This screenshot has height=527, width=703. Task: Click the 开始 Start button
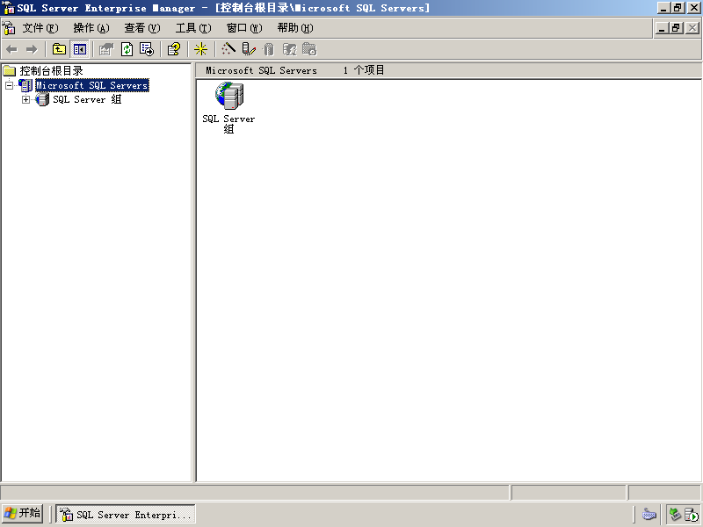[x=23, y=513]
